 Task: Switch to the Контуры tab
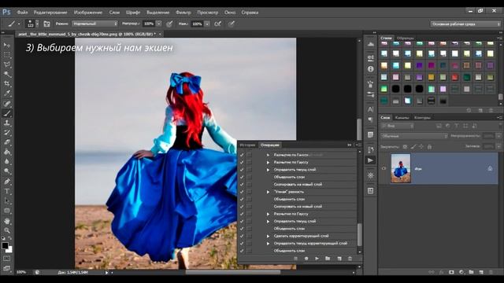coord(422,117)
